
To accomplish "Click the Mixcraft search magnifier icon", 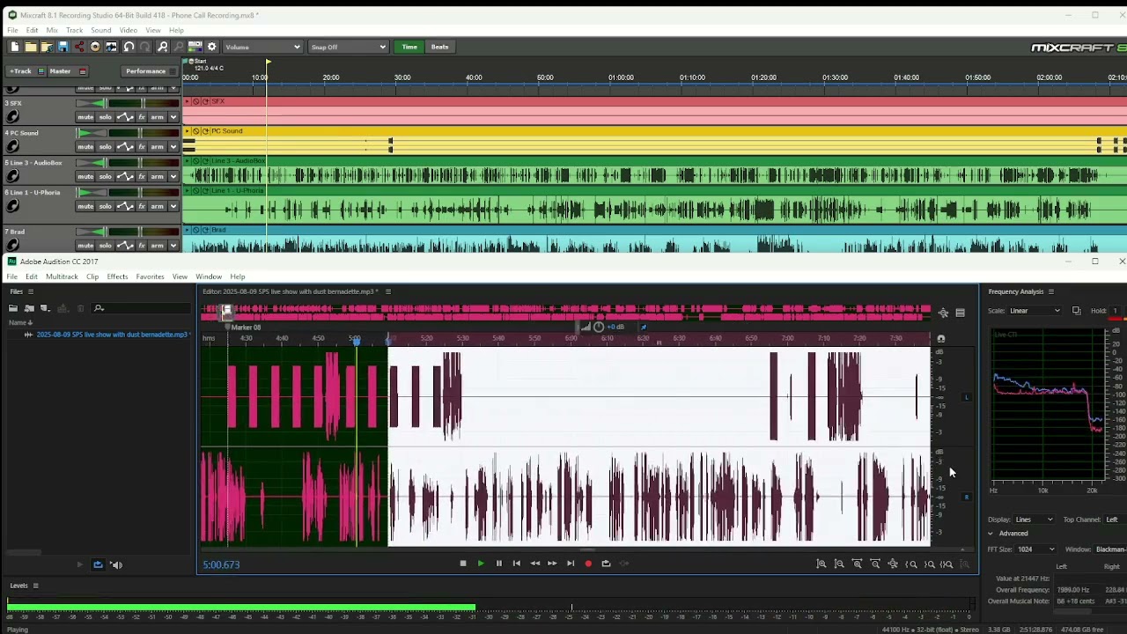I will (162, 47).
